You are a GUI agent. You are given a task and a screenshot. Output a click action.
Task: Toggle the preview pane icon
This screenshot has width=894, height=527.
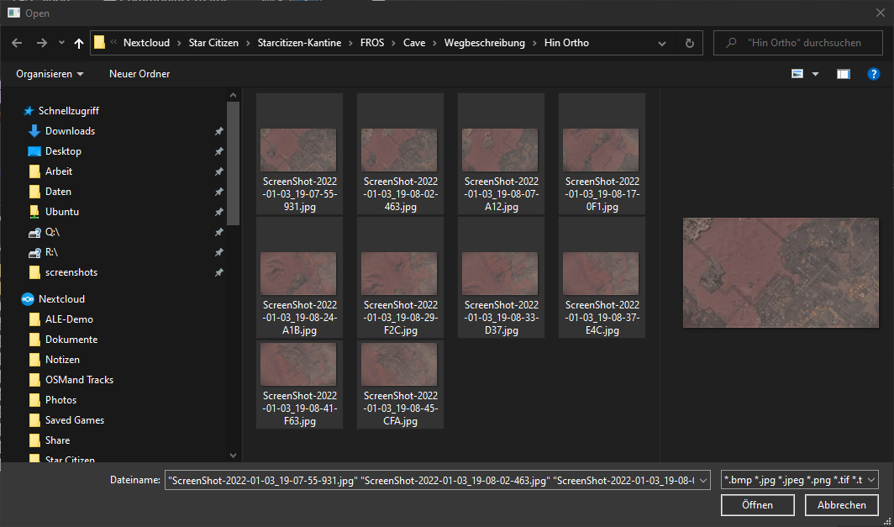844,74
